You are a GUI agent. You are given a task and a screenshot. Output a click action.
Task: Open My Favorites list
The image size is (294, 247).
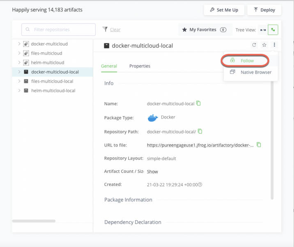[x=205, y=30]
